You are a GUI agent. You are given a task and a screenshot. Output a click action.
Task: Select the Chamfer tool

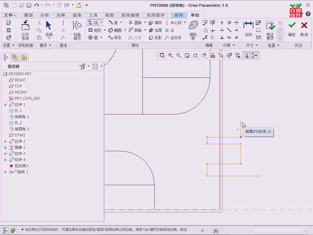click(135, 30)
